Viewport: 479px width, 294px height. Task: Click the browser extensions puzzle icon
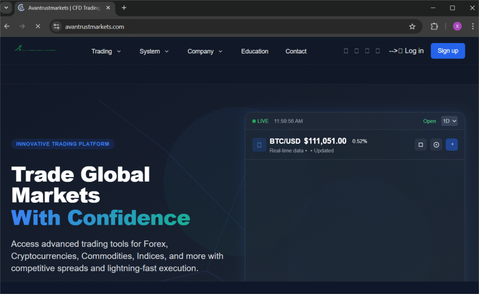(434, 27)
